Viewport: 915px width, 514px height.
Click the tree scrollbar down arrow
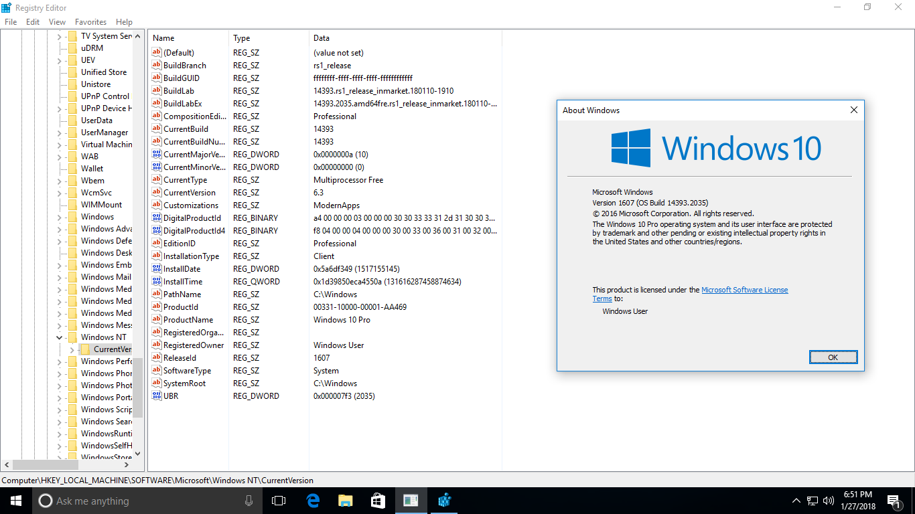(x=138, y=454)
